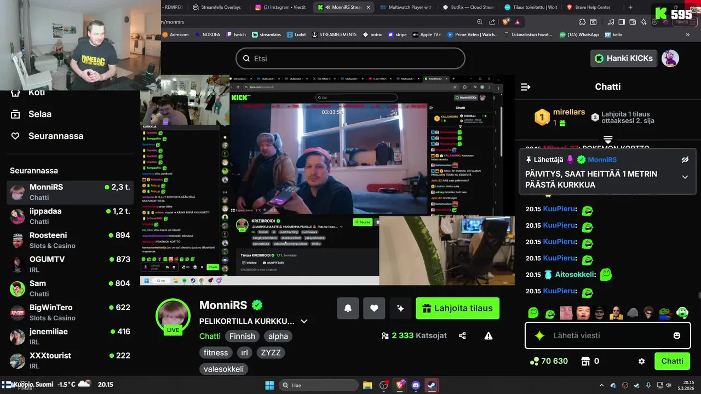This screenshot has height=394, width=701.
Task: Click the zoom magnifier in address bar
Action: (479, 22)
